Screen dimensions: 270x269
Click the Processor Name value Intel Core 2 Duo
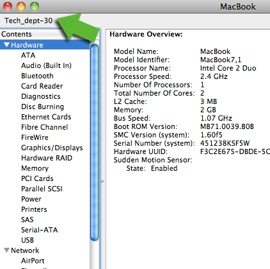pos(228,68)
